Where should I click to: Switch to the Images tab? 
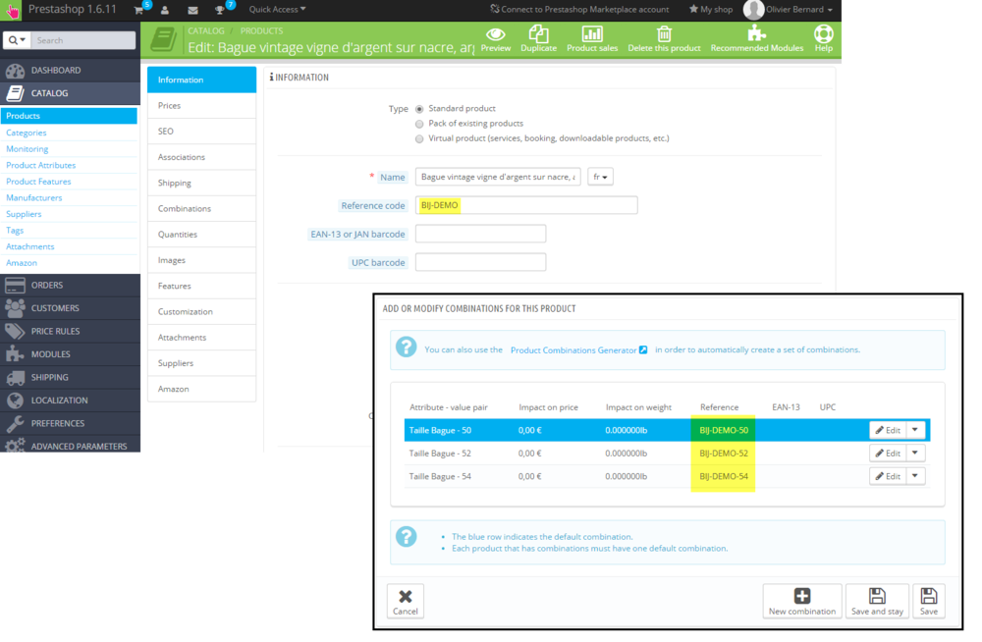201,260
